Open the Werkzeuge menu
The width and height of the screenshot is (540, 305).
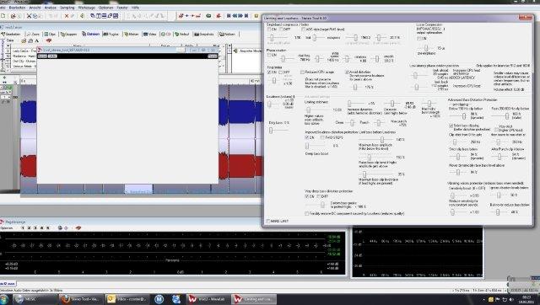(x=86, y=8)
